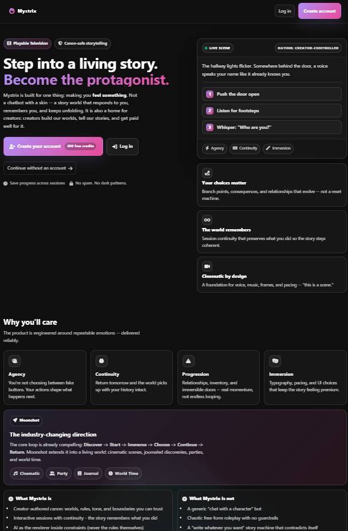
Task: Click the Cinematic music-note chip
Action: pyautogui.click(x=26, y=473)
